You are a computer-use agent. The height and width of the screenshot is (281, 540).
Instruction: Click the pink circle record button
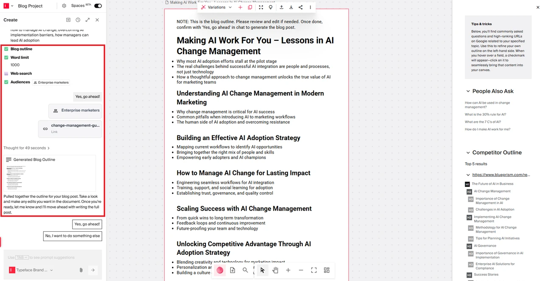coord(220,270)
